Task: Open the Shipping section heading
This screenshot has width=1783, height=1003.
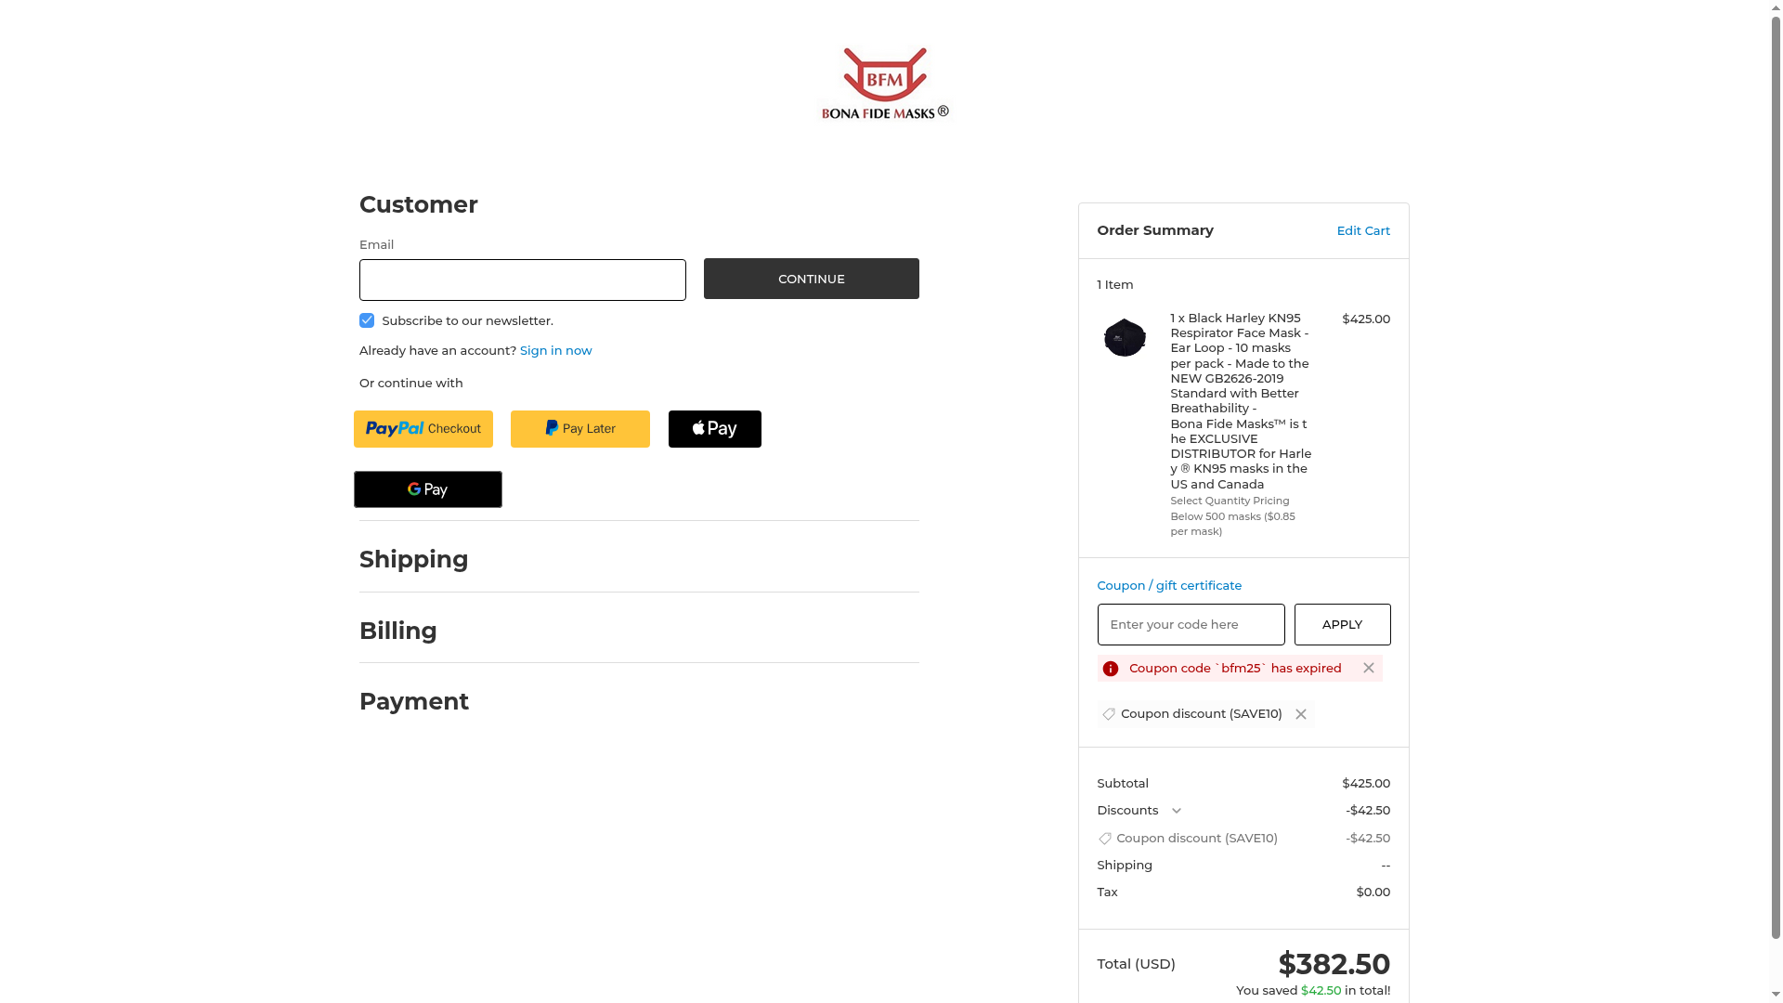Action: coord(413,559)
